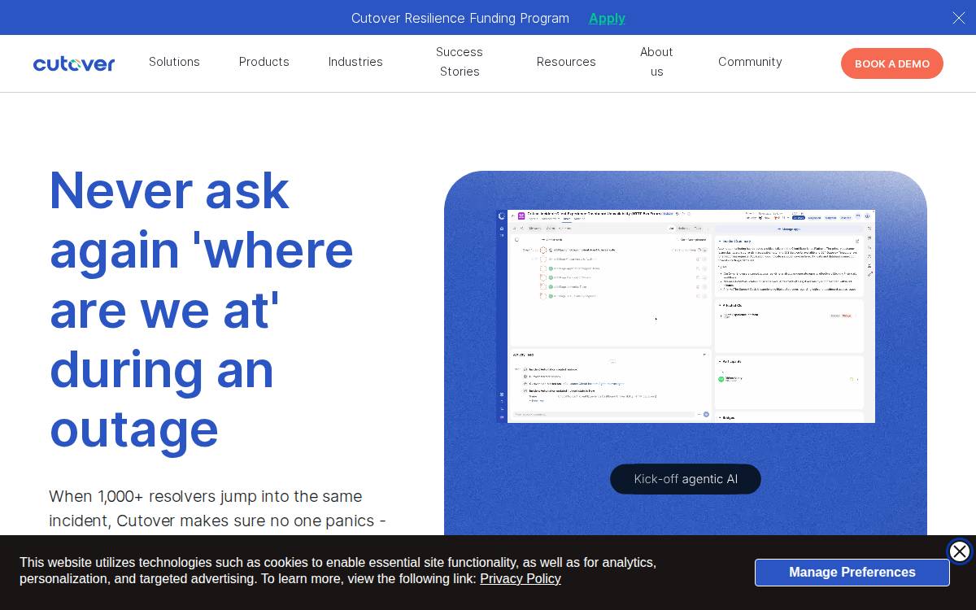
Task: Click the 'Cutover Resilience Funding Program' text
Action: tap(460, 18)
